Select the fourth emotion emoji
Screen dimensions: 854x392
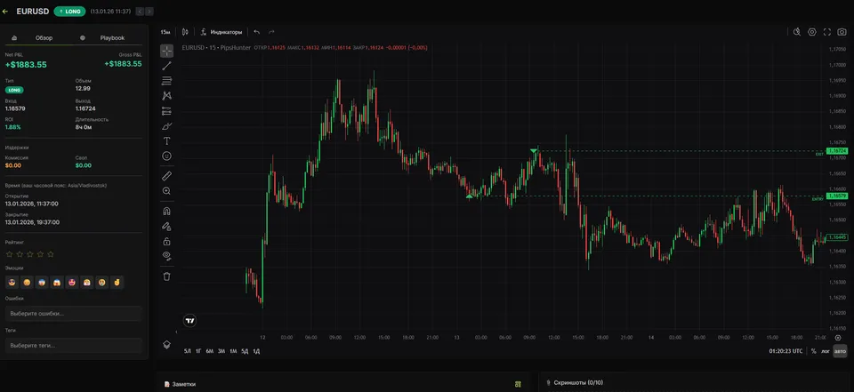click(57, 283)
